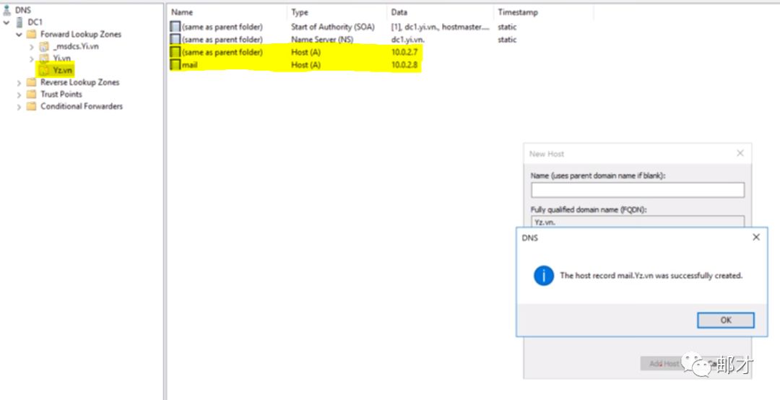Viewport: 780px width, 400px height.
Task: Select the mail host record icon
Action: [x=175, y=65]
